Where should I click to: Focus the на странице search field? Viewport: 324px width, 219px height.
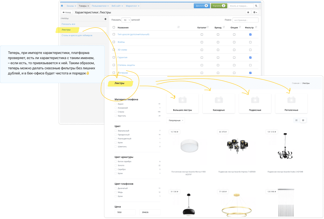(245, 20)
